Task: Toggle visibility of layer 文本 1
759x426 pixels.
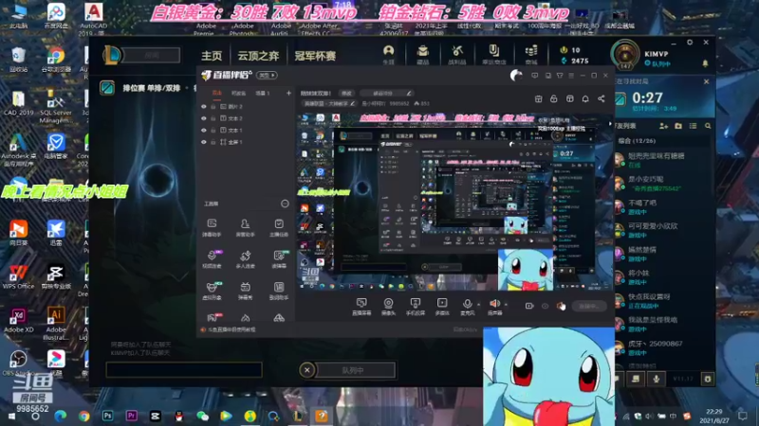Action: click(x=204, y=131)
